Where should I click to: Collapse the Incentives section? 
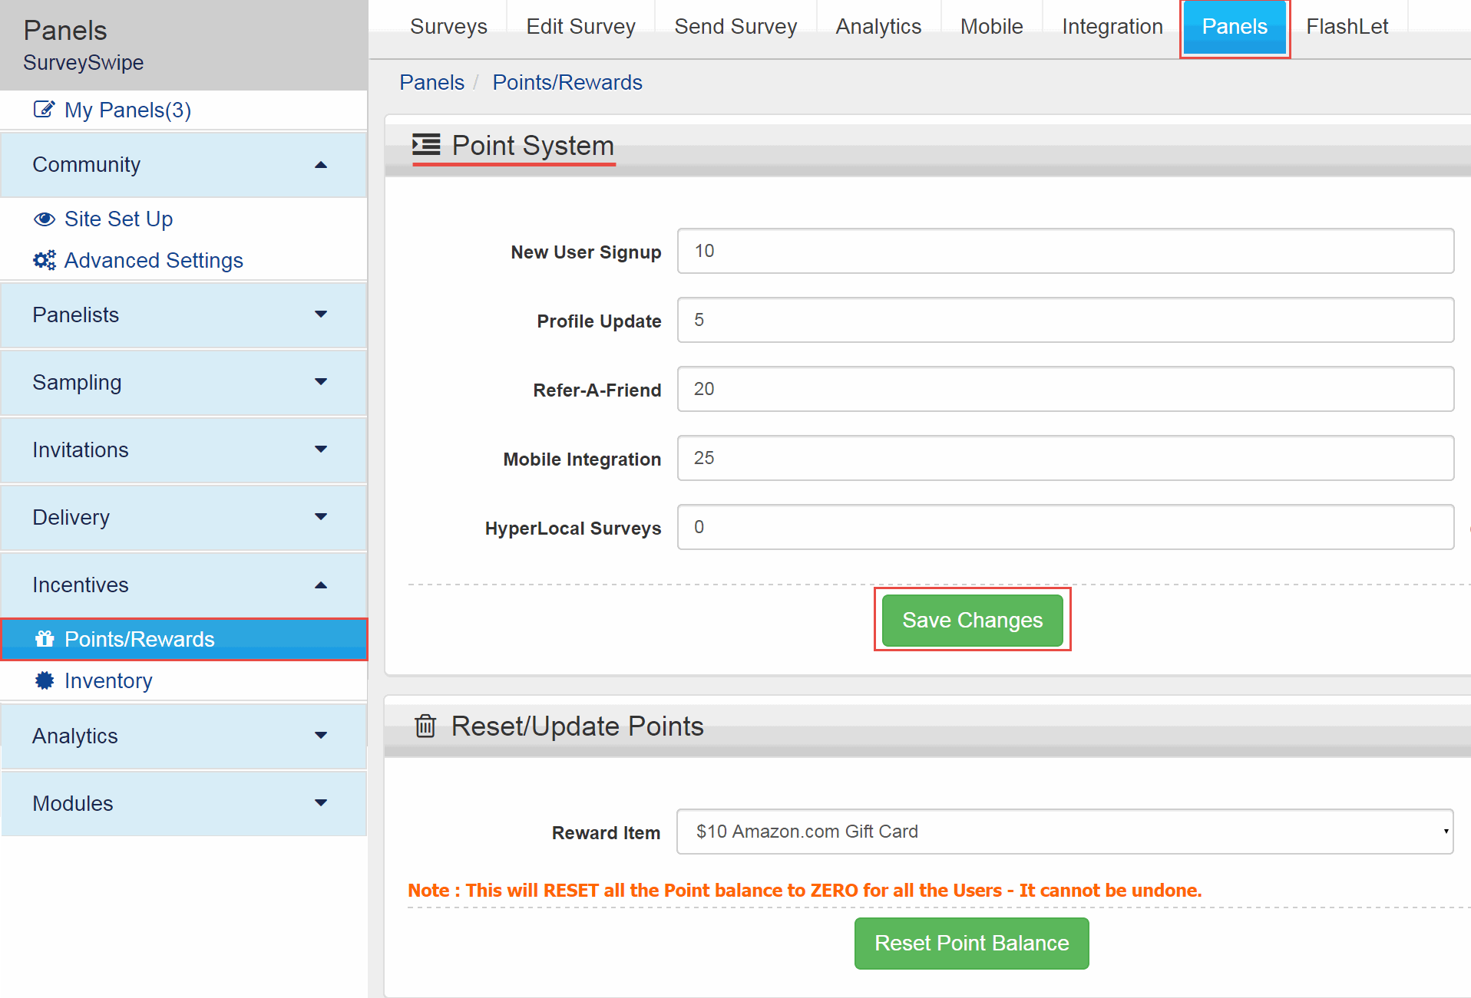(321, 585)
